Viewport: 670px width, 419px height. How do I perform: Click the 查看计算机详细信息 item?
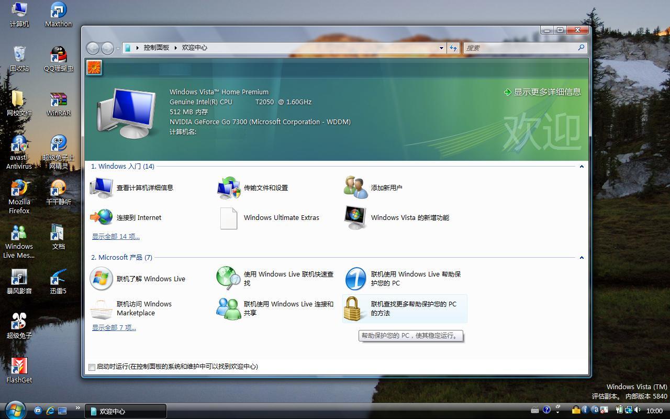coord(132,188)
